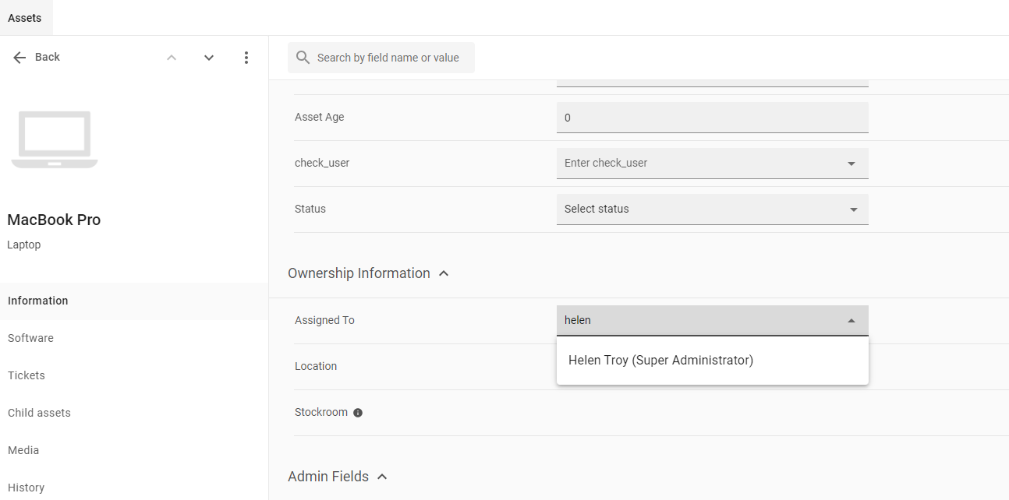Click the back arrow icon

(19, 58)
